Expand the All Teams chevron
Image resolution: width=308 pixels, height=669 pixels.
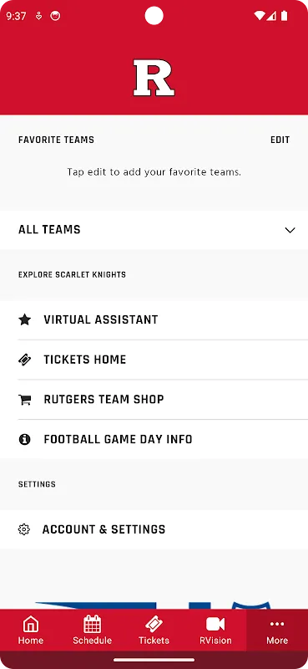[x=290, y=231]
